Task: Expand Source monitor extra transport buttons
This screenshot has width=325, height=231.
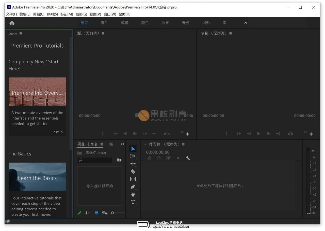Action: (x=182, y=132)
